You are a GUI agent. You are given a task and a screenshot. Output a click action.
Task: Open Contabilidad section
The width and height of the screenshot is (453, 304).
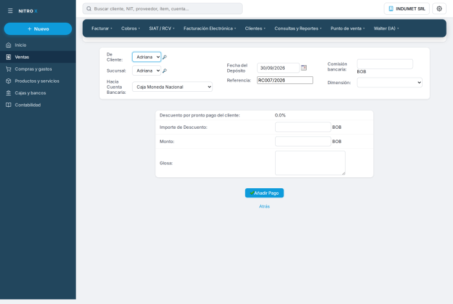tap(38, 105)
